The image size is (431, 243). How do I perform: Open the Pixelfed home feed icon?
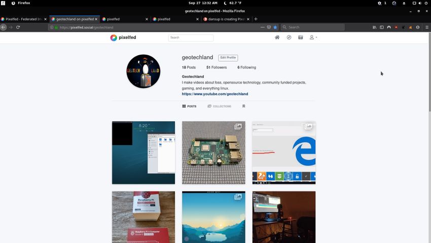277,37
